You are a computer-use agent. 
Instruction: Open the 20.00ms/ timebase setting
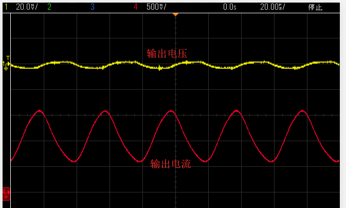pyautogui.click(x=272, y=7)
